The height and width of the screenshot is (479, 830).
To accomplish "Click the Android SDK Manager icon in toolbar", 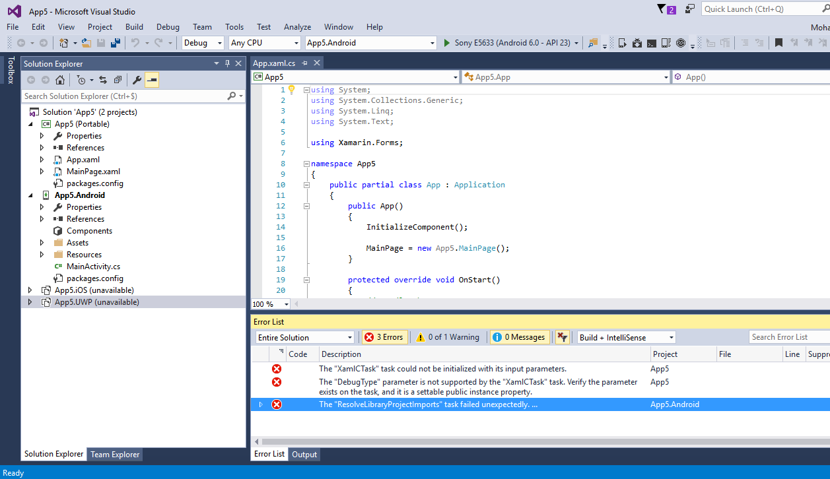I will click(637, 43).
